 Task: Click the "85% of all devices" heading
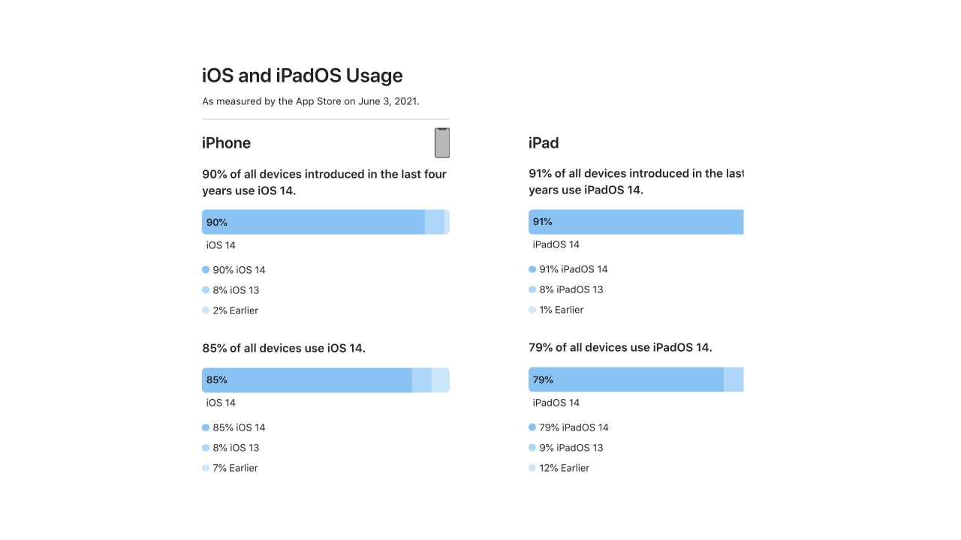(284, 348)
